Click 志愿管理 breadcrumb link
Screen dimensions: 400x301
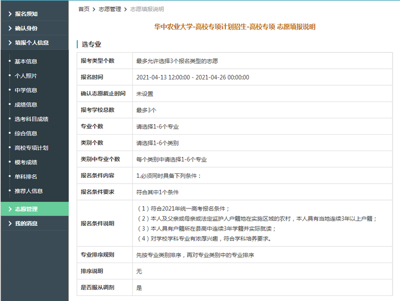click(110, 9)
